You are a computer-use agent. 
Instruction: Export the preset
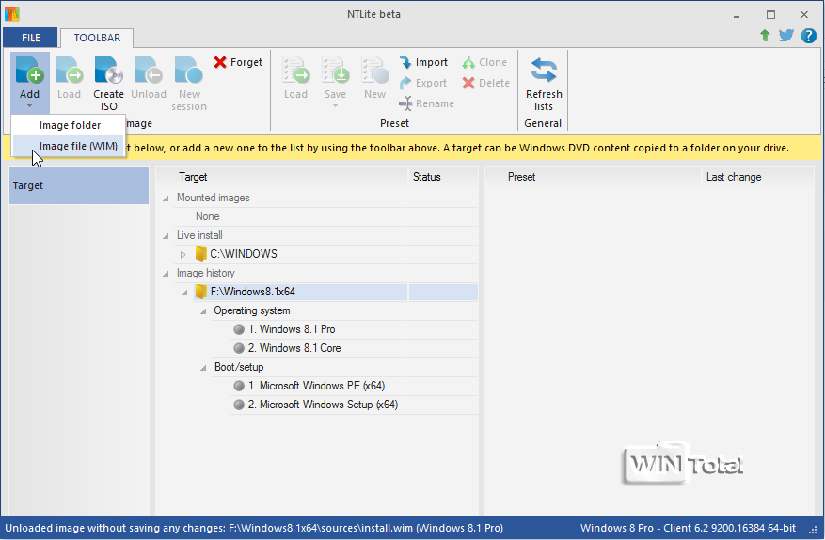pos(423,83)
